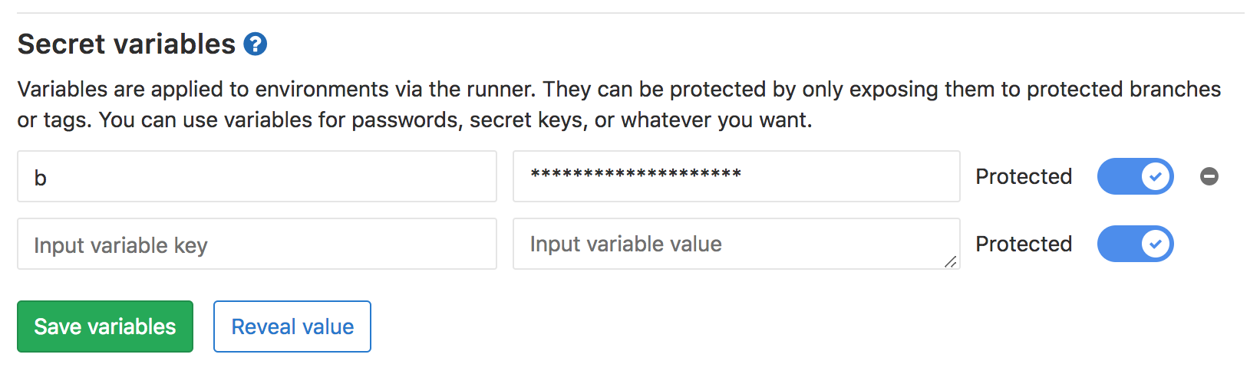
Task: Click the Protected label beside variable b
Action: (1024, 177)
